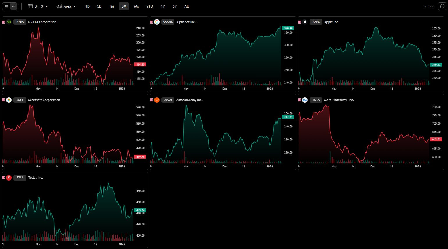The width and height of the screenshot is (448, 249).
Task: Click the Meta logo icon
Action: click(x=305, y=100)
